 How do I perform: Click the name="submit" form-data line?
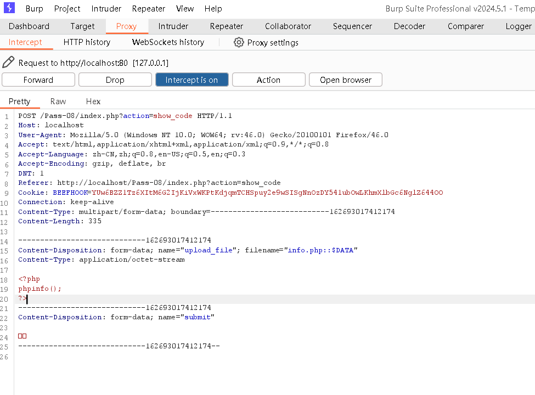116,317
